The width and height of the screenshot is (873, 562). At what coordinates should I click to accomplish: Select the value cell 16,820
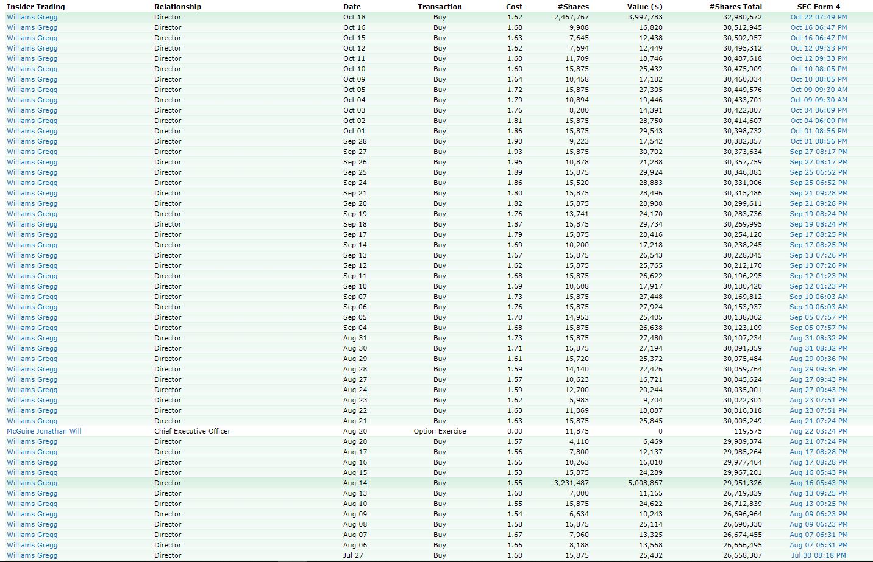[650, 27]
